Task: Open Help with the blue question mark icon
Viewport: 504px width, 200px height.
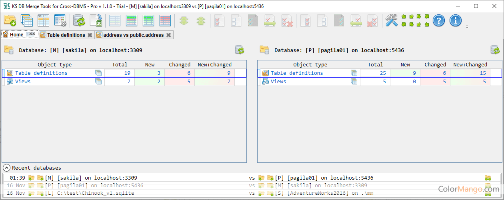Action: coord(439,20)
